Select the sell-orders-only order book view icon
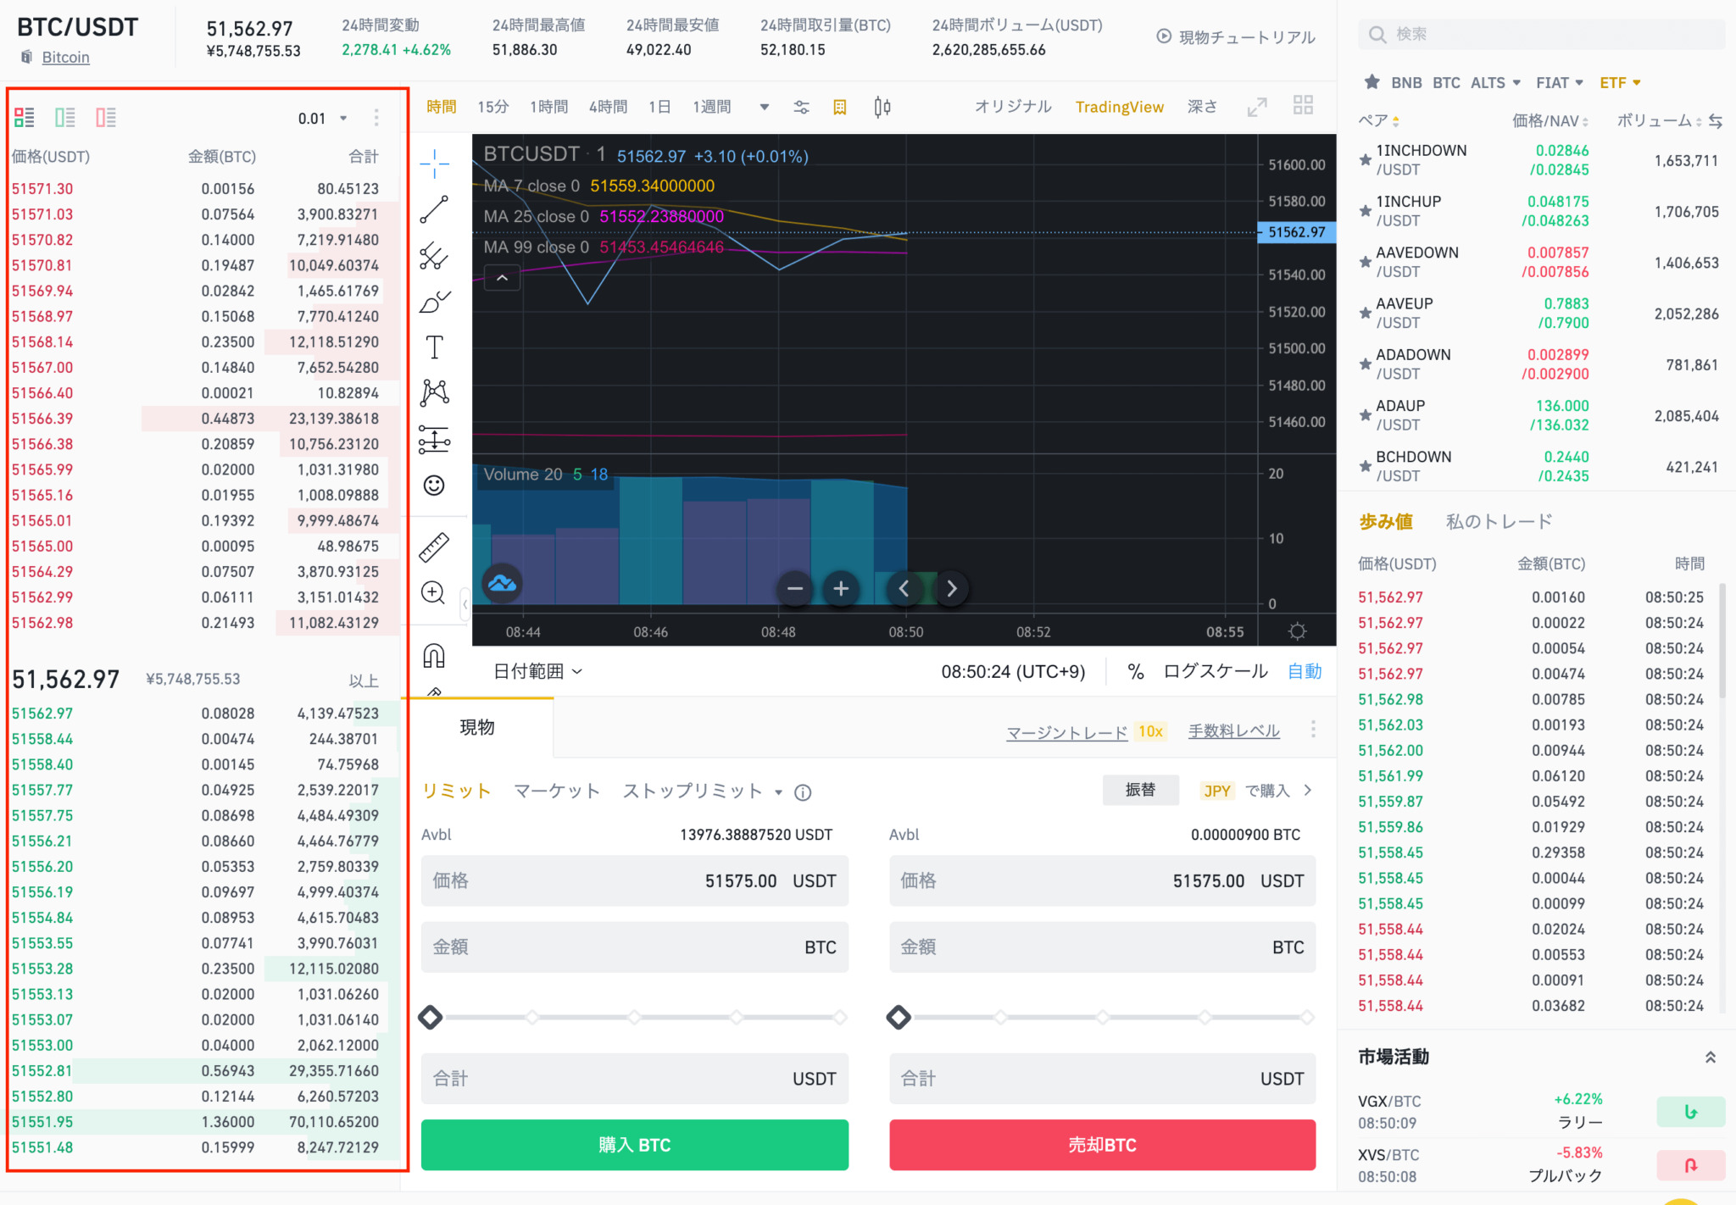Screen dimensions: 1736x1205 (x=106, y=118)
